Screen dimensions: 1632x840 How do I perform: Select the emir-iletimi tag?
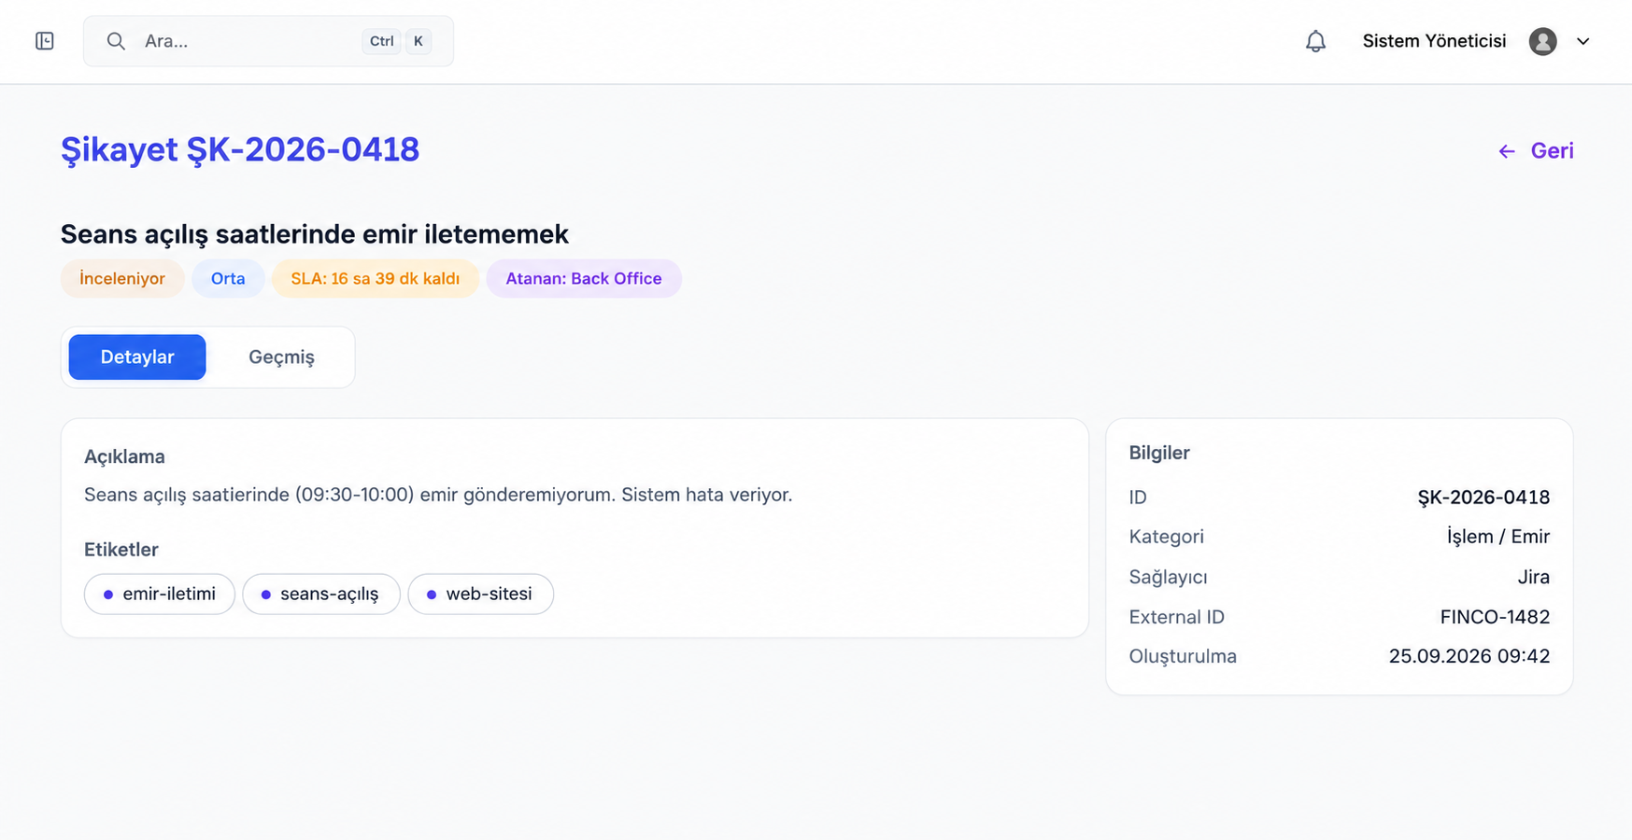[160, 594]
